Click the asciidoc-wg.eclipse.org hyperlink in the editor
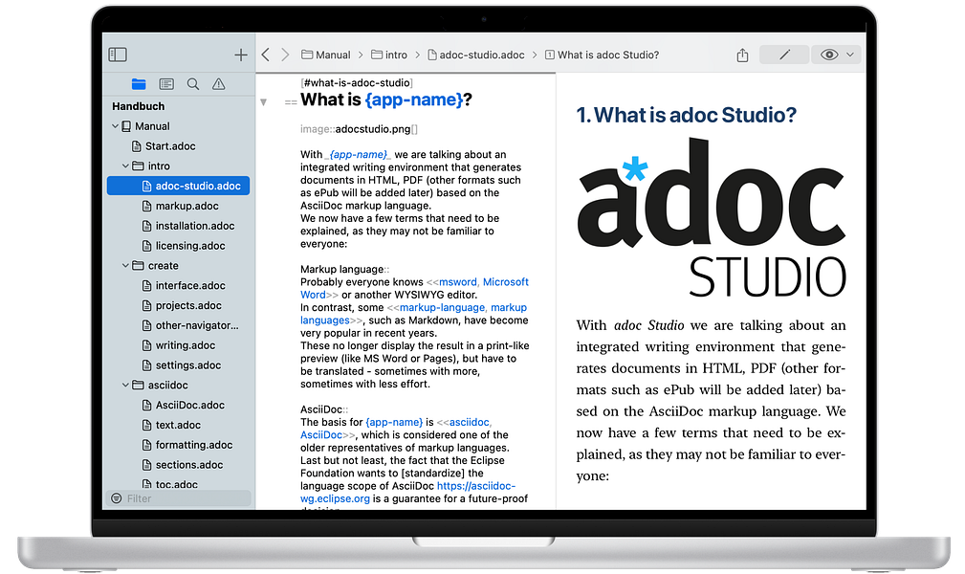The width and height of the screenshot is (965, 574). 336,497
